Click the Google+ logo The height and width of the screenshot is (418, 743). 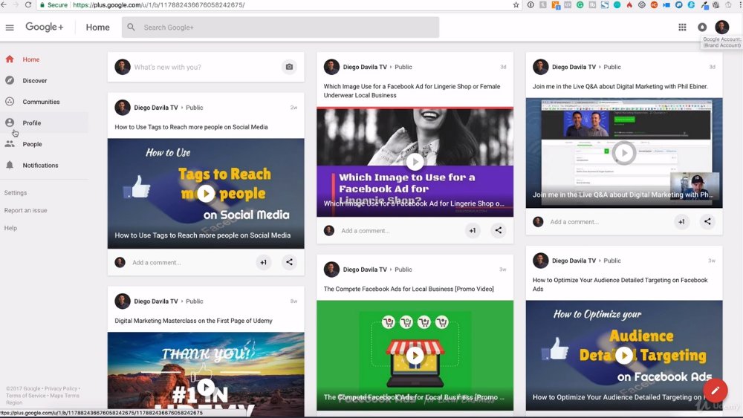click(x=44, y=27)
